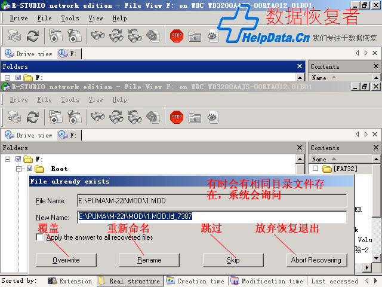Screen dimensions: 382x287
Task: Click Up folder icon in front toolbar
Action: 195,118
